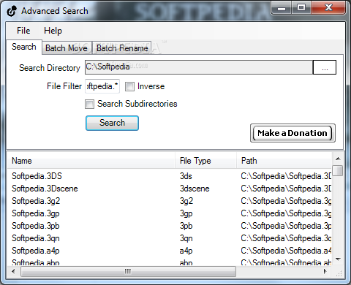Click the path cell of Softpedia.3DS row
Screen dimensions: 351x285
[286, 176]
